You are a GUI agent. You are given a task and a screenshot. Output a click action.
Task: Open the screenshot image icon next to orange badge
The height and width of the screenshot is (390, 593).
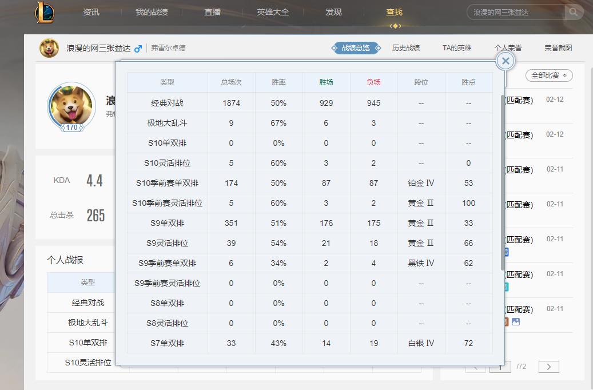[x=516, y=321]
